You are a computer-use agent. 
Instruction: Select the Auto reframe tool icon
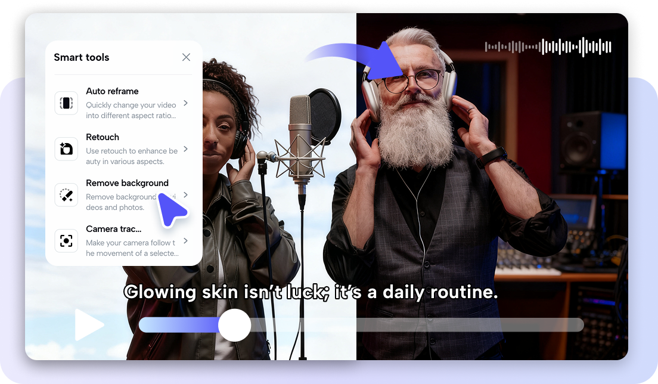tap(66, 103)
